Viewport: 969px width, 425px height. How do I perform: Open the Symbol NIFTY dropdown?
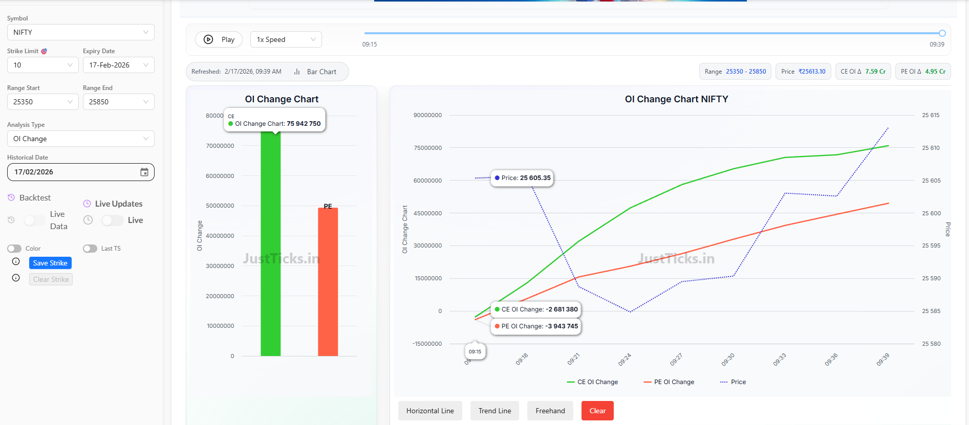(81, 32)
